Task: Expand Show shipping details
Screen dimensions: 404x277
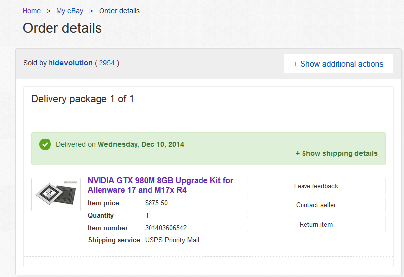Action: pos(337,153)
